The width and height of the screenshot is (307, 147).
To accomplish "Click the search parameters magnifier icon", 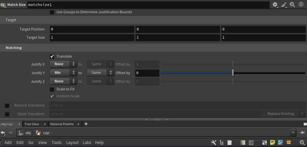I will [292, 5].
